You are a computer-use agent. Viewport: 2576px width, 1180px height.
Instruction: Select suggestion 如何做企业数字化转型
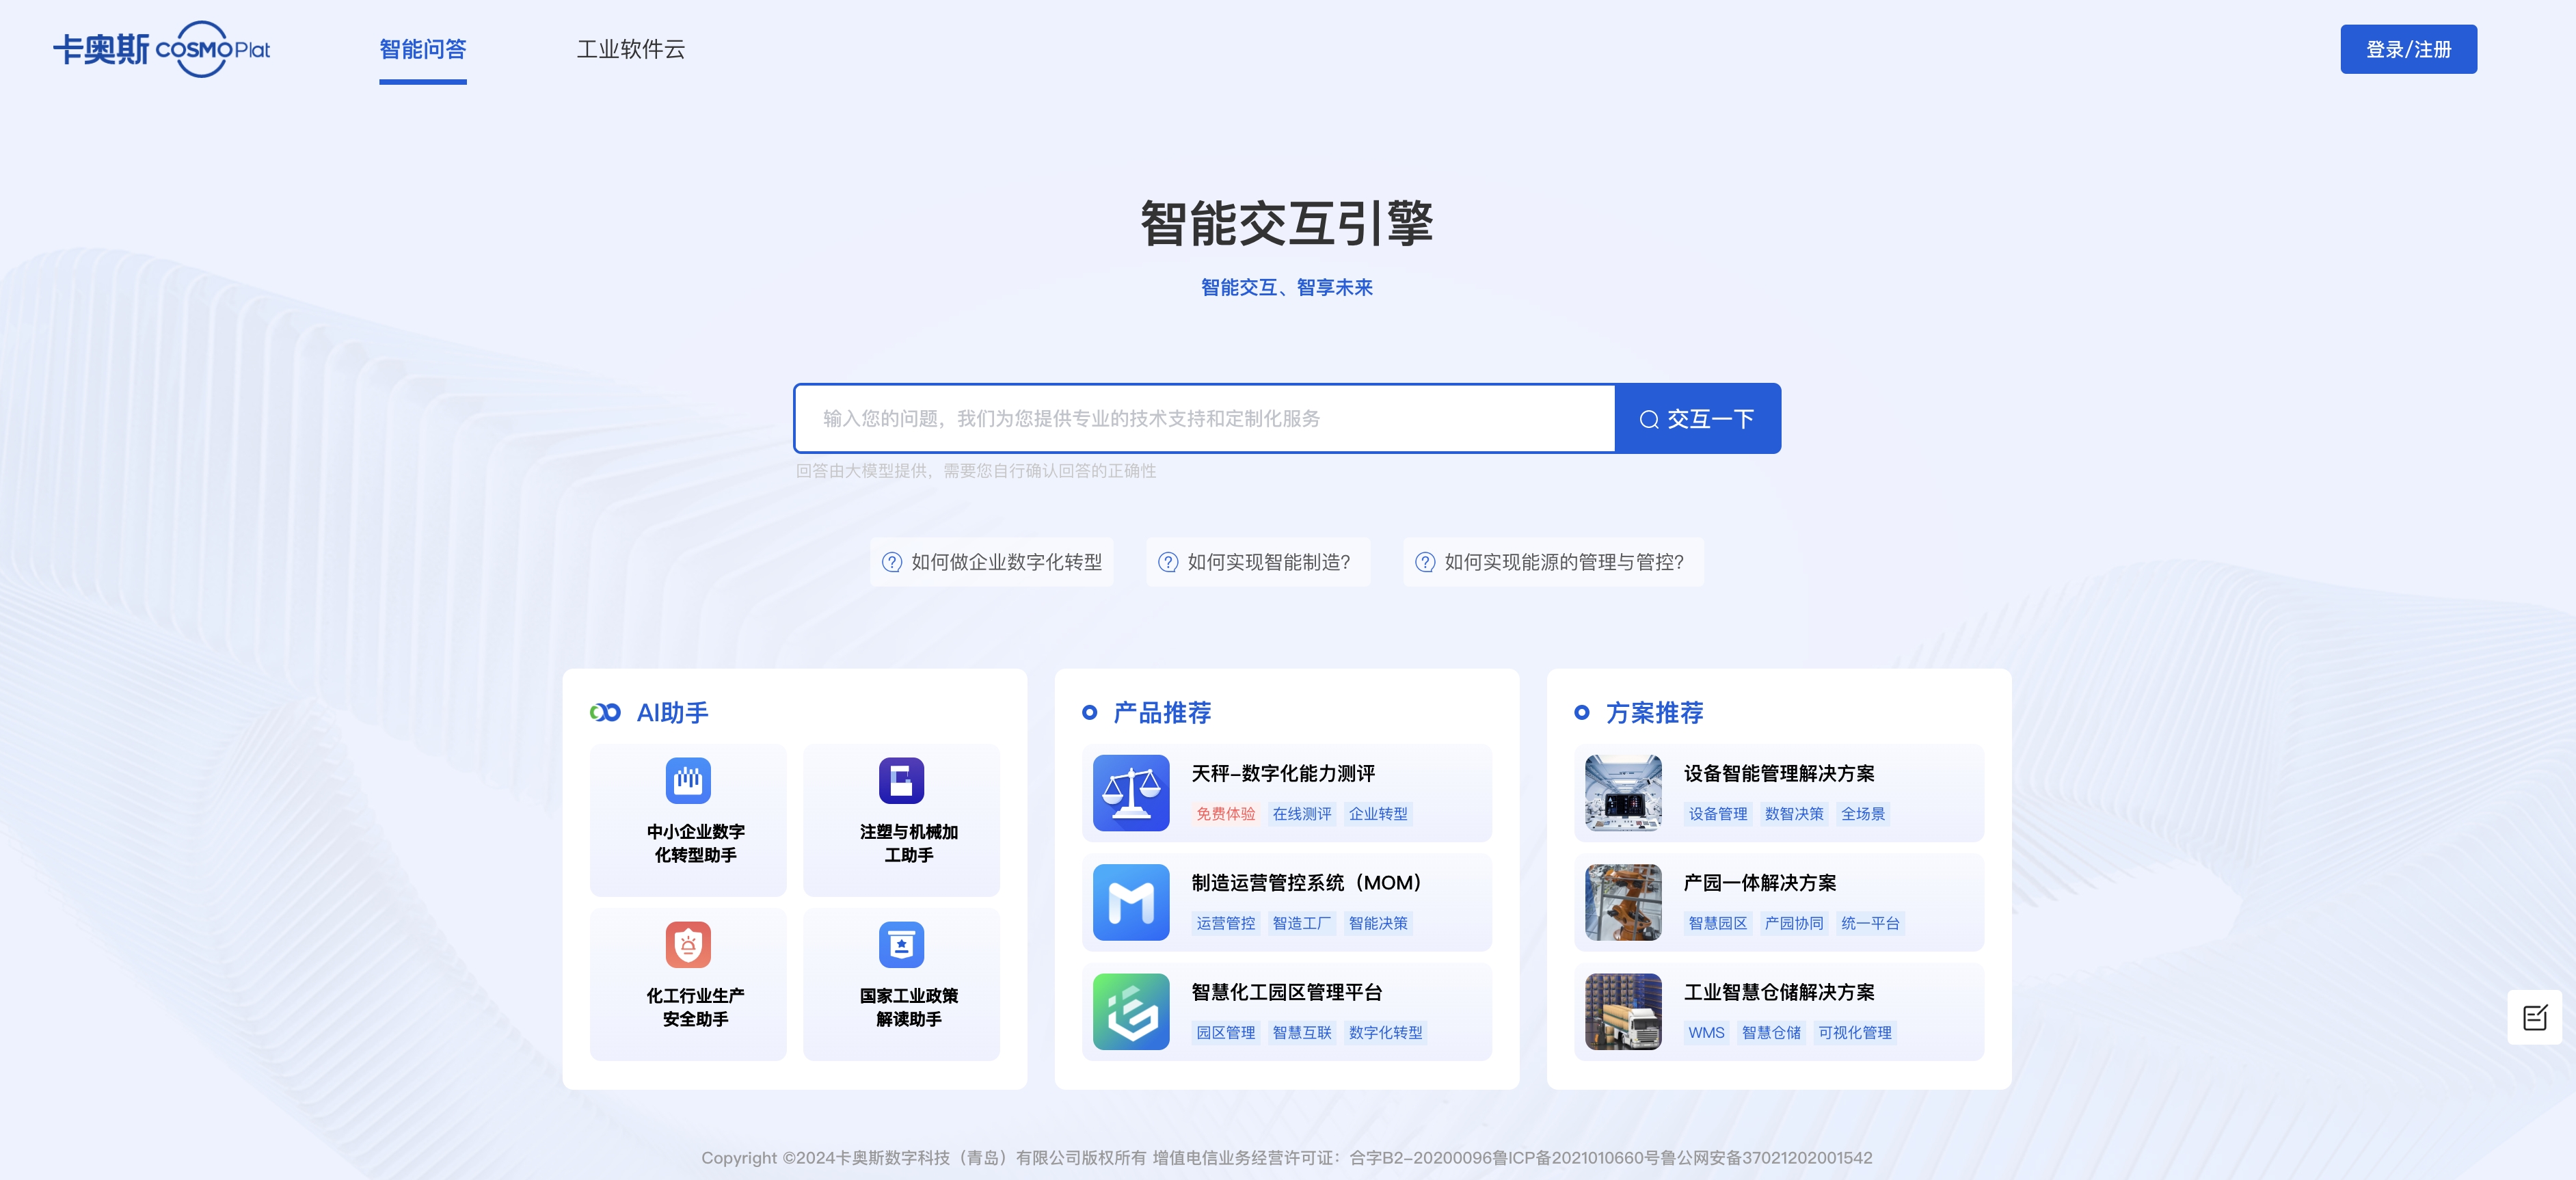coord(992,562)
